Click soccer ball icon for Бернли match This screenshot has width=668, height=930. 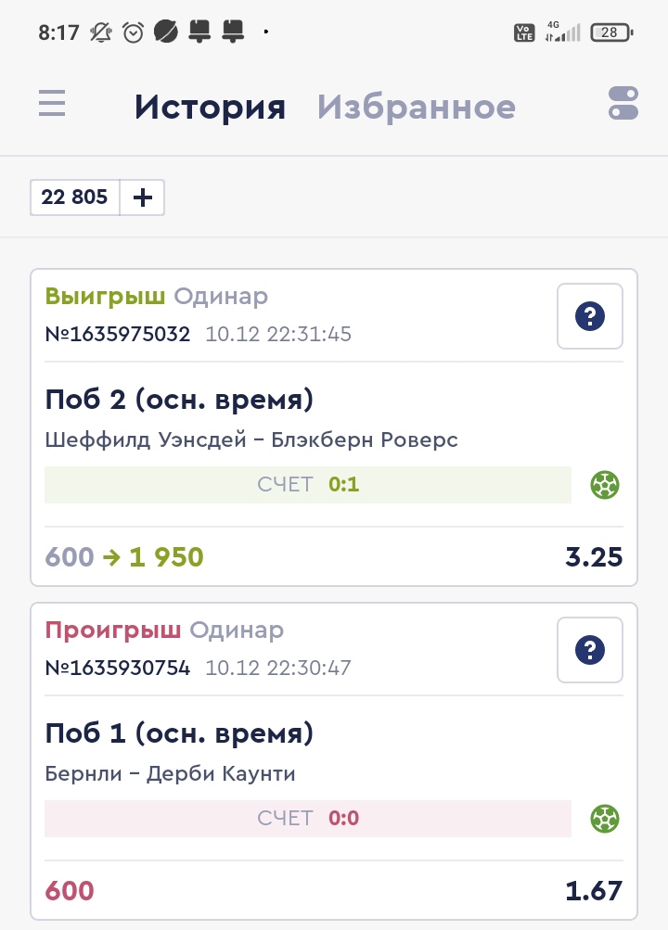pyautogui.click(x=605, y=818)
